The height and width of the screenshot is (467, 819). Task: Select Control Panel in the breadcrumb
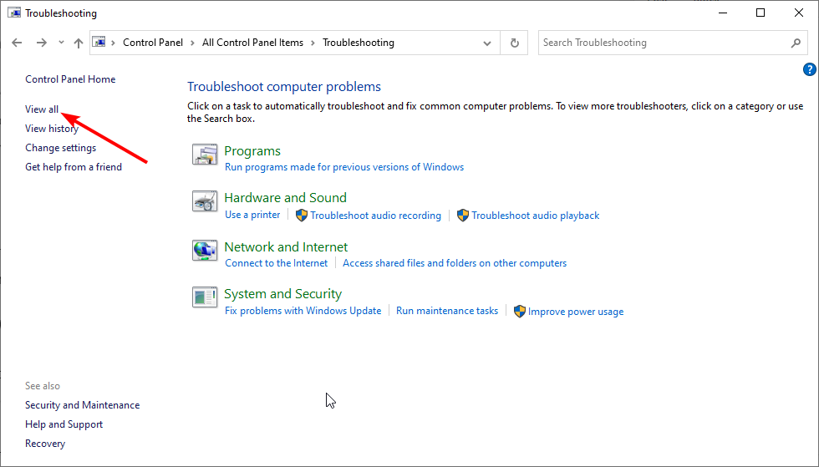[153, 43]
